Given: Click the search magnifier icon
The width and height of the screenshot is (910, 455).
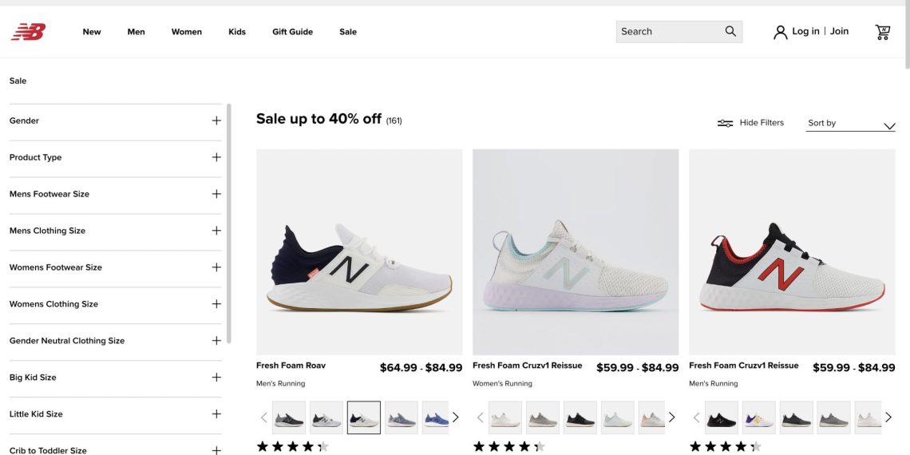Looking at the screenshot, I should 730,32.
